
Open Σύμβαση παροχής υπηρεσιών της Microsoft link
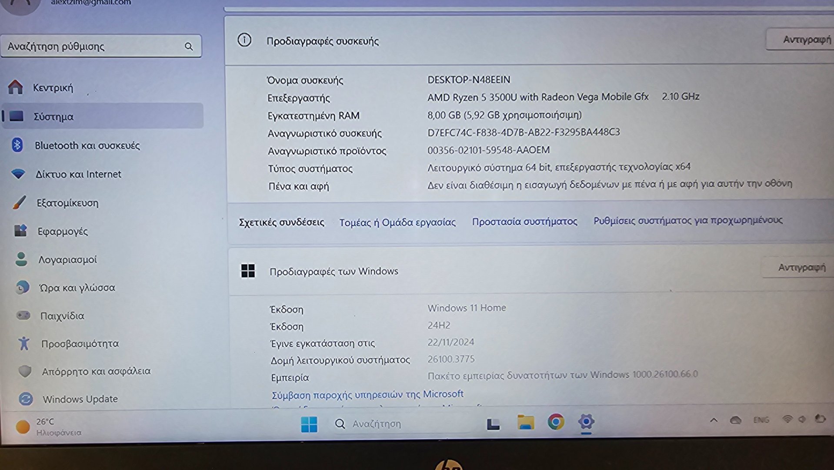(x=367, y=394)
